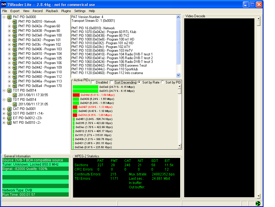Click the icon beside 2011/08/11 17:30:55 entry
The width and height of the screenshot is (275, 207).
tap(15, 95)
